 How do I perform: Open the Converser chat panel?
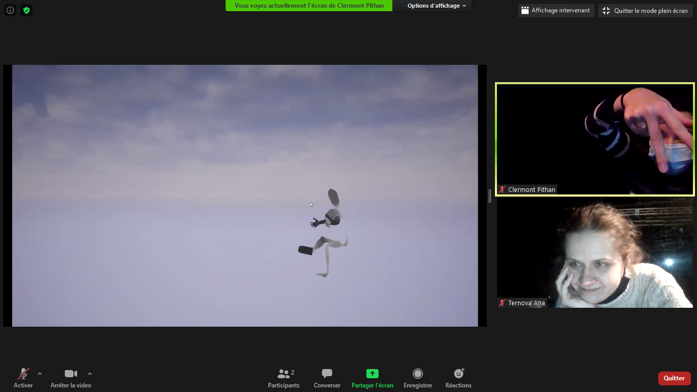327,378
